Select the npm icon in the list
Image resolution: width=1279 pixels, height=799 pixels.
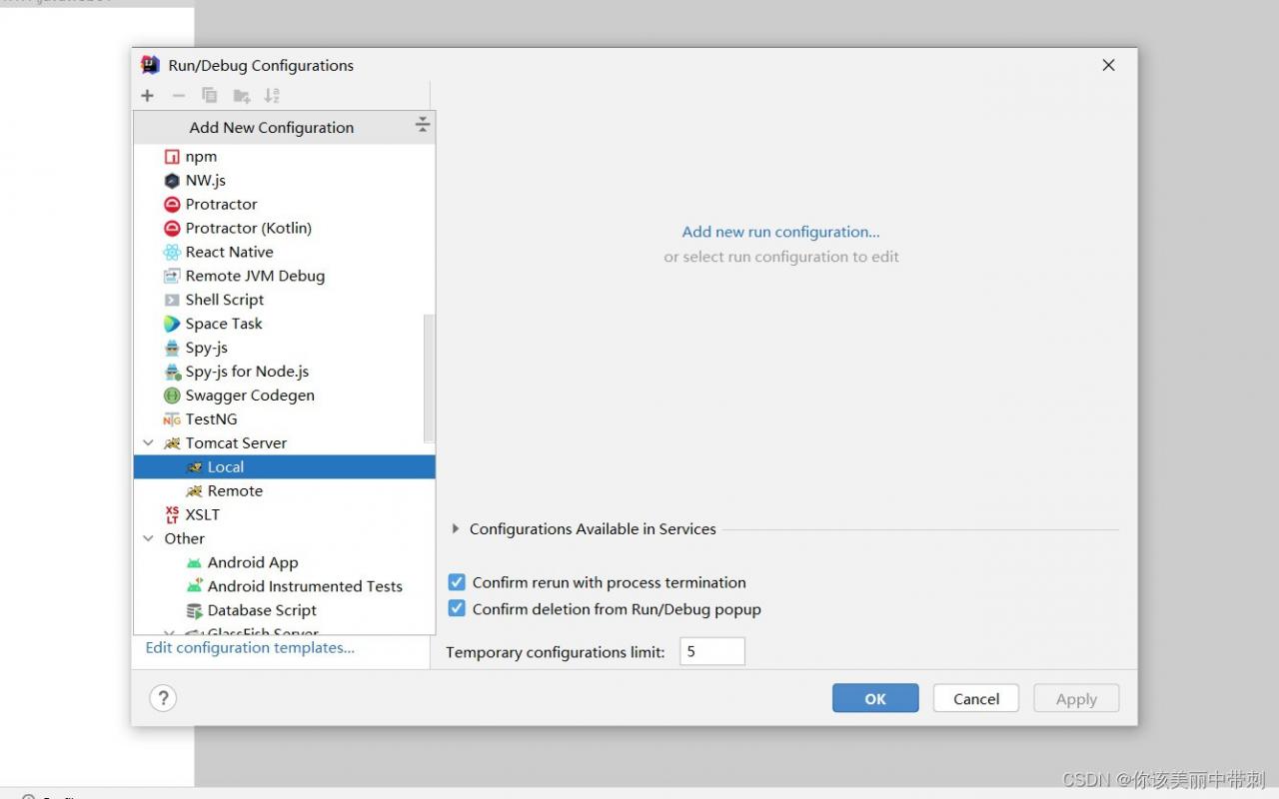172,157
